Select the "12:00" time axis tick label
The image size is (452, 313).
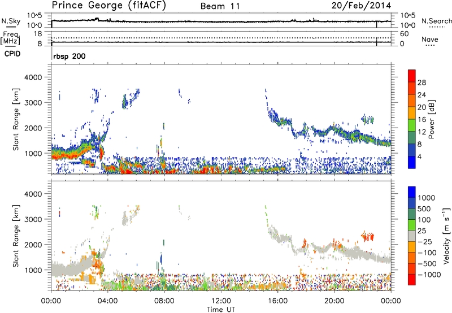coord(221,301)
